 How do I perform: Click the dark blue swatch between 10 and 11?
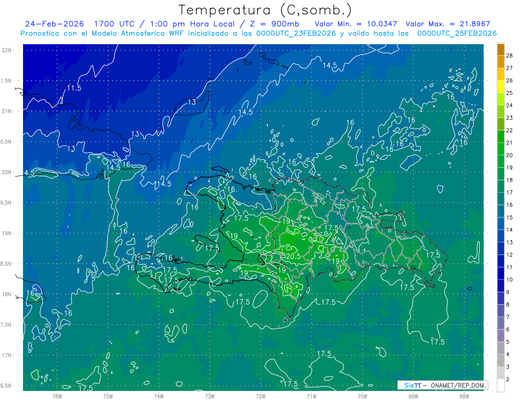click(x=501, y=273)
